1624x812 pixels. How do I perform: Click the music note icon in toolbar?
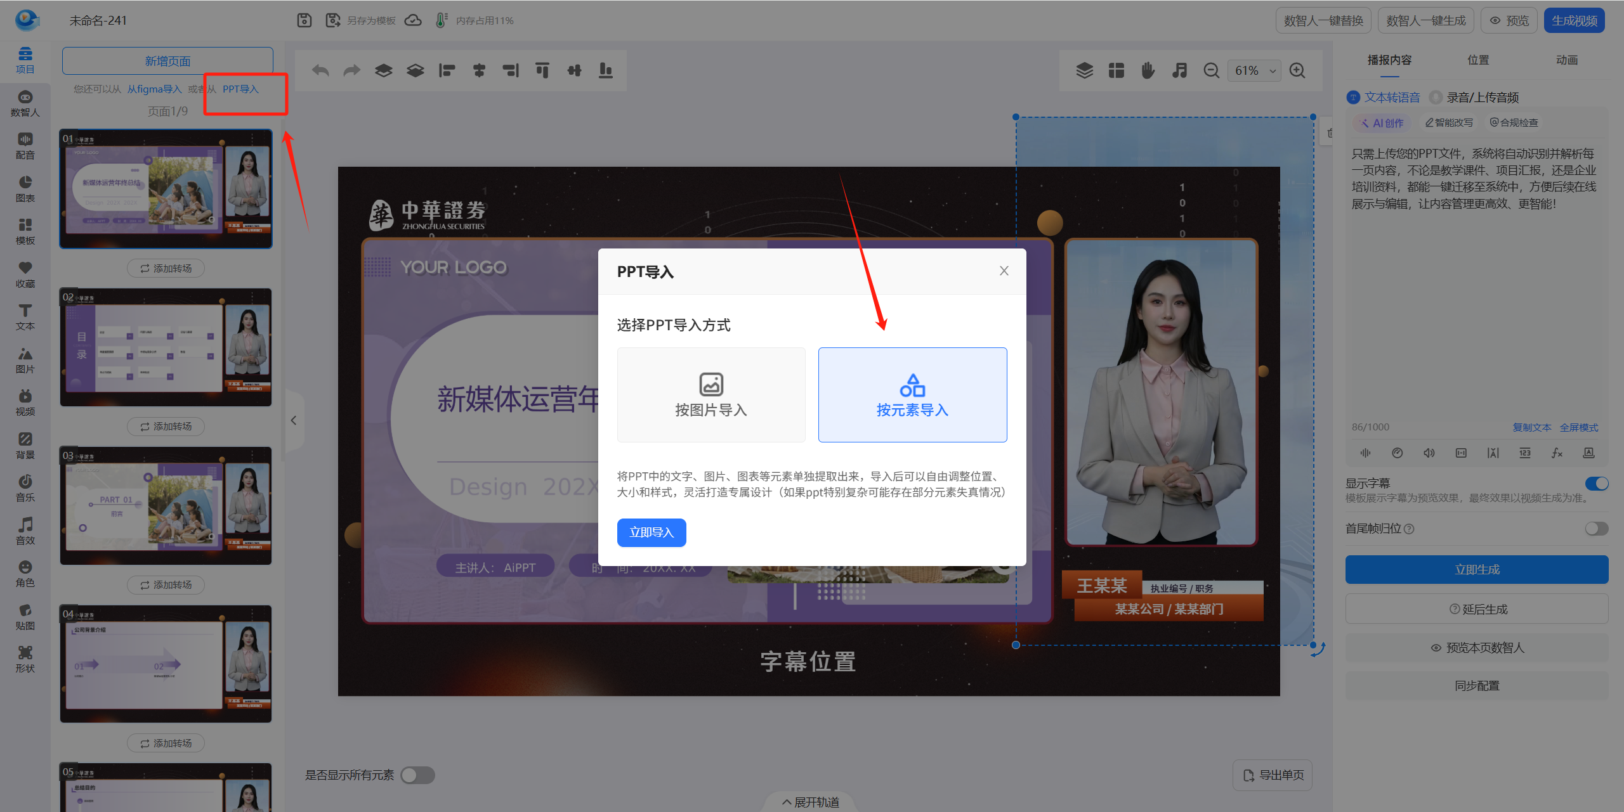point(1179,70)
